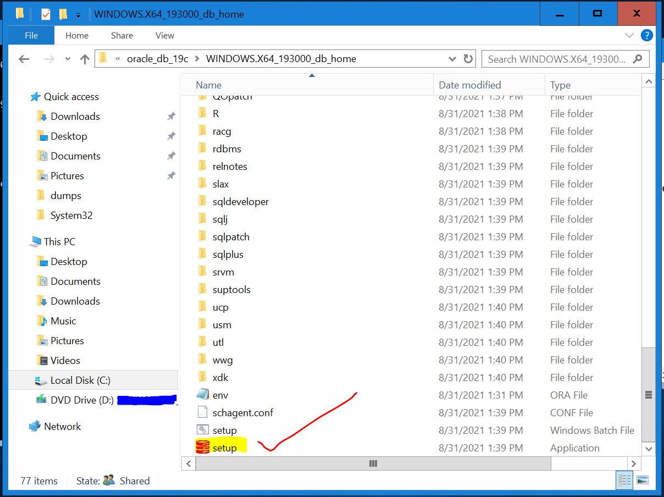Open the Share ribbon tab
This screenshot has height=497, width=664.
(x=122, y=35)
